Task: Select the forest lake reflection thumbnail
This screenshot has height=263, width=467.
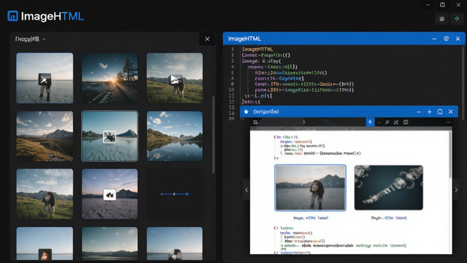Action: [175, 136]
